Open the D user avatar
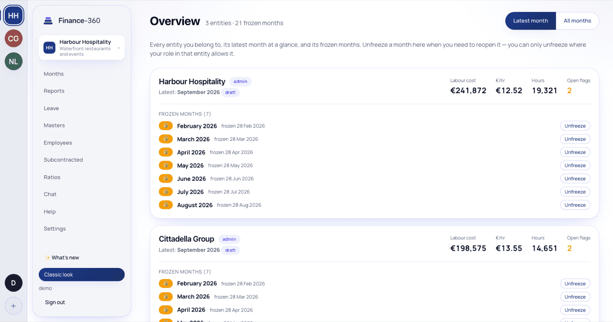Image resolution: width=613 pixels, height=322 pixels. [x=13, y=283]
